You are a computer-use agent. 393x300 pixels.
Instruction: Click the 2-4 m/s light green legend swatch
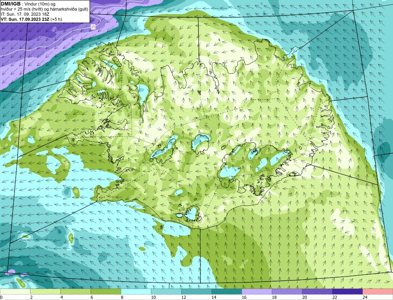[45, 292]
